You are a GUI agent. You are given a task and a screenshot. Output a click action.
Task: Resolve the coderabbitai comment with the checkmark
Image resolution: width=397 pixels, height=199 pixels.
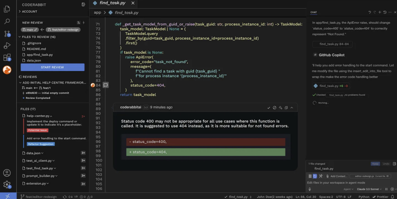269,108
